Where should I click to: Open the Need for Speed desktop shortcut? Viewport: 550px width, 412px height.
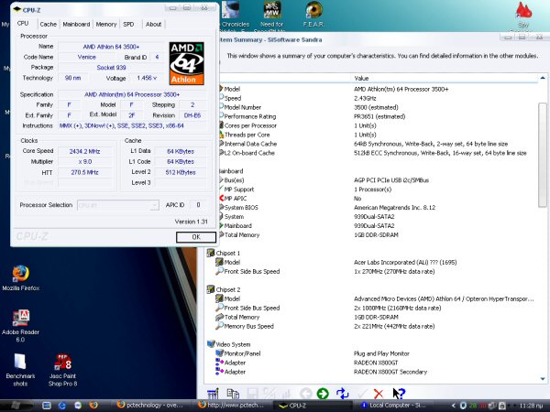(x=272, y=16)
